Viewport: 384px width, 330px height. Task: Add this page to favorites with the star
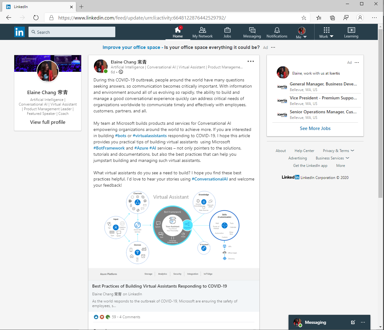[304, 18]
